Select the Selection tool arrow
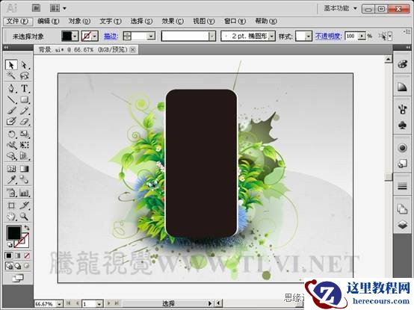Image resolution: width=414 pixels, height=310 pixels. (11, 65)
